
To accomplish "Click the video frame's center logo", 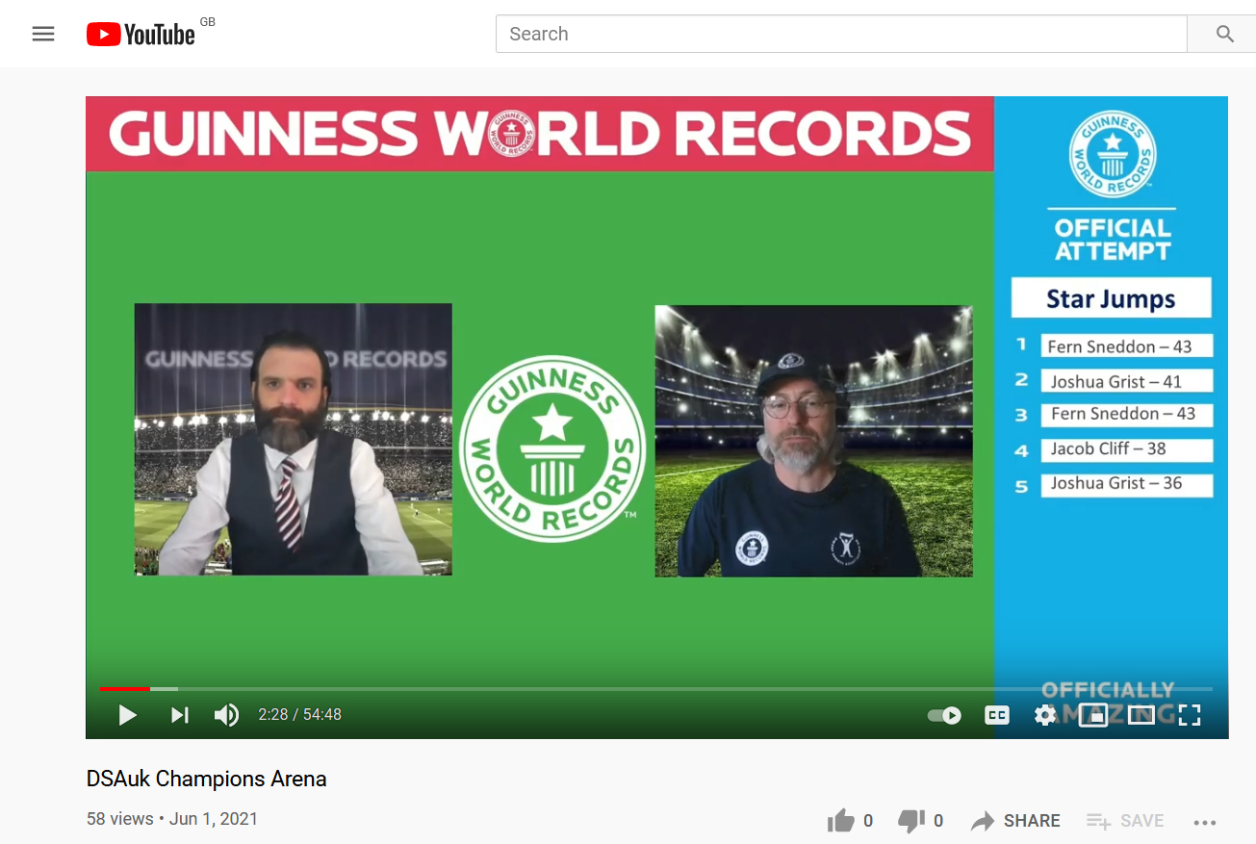I will click(x=552, y=448).
